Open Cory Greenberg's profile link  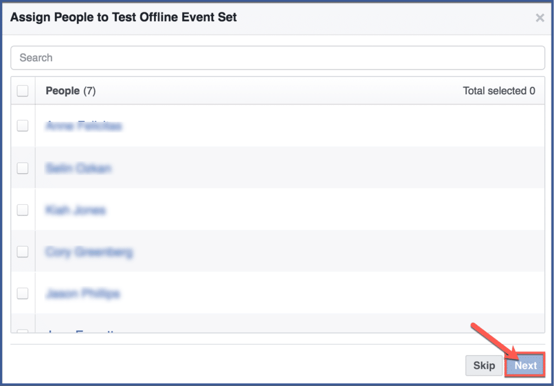point(89,252)
